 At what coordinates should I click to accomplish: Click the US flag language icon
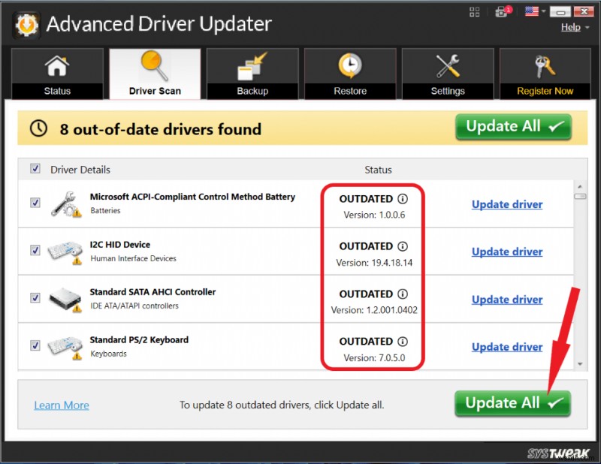(x=532, y=11)
